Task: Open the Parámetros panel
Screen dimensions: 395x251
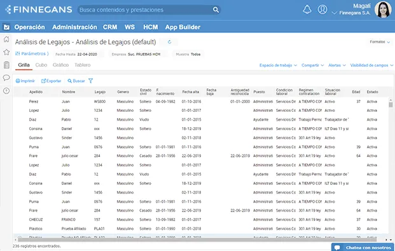Action: click(x=32, y=53)
